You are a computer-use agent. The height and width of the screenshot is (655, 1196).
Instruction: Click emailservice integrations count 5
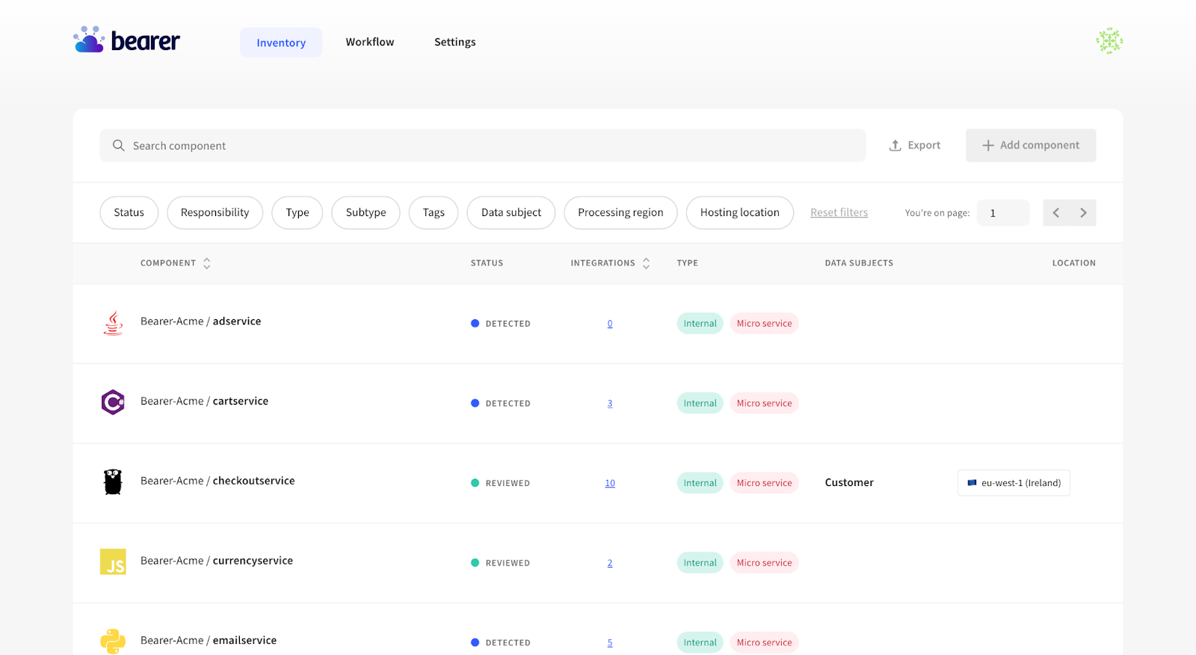coord(610,643)
